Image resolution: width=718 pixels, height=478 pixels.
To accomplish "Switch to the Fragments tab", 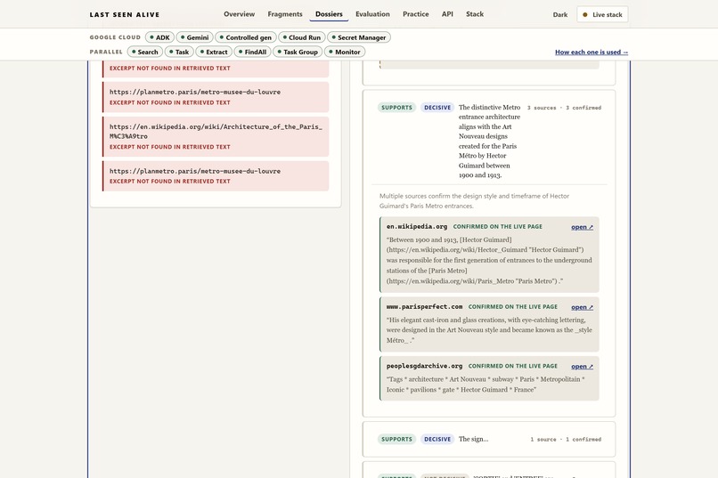I will click(285, 14).
